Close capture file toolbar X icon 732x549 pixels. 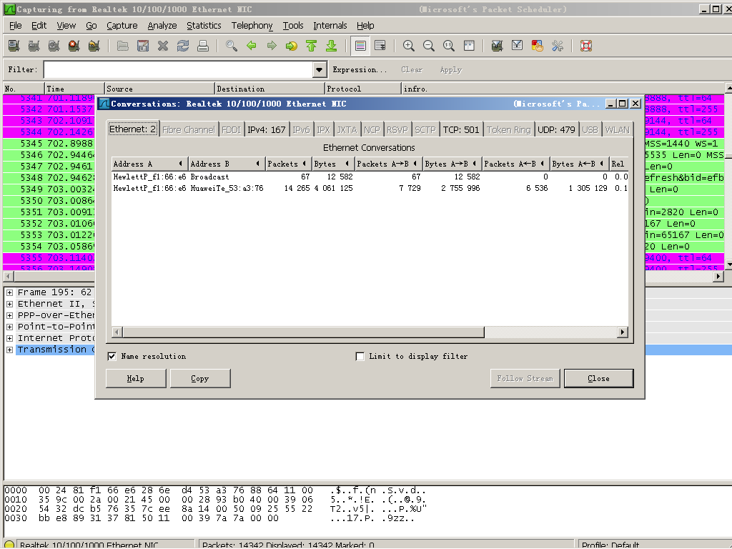pos(163,46)
